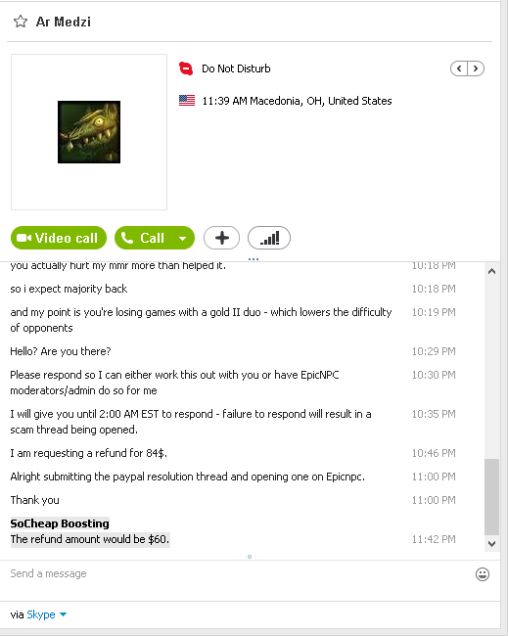Toggle favorite star next to Ar Medzi
This screenshot has height=636, width=508.
pyautogui.click(x=21, y=22)
